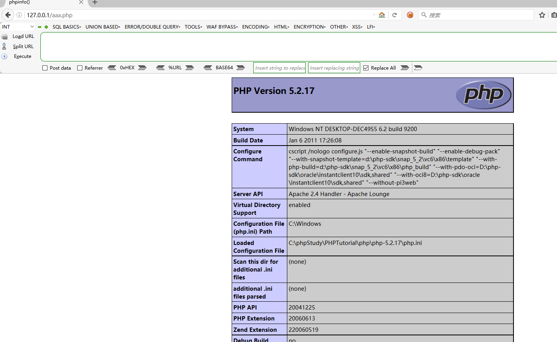
Task: Uncheck the Replace All checkbox
Action: click(x=366, y=68)
